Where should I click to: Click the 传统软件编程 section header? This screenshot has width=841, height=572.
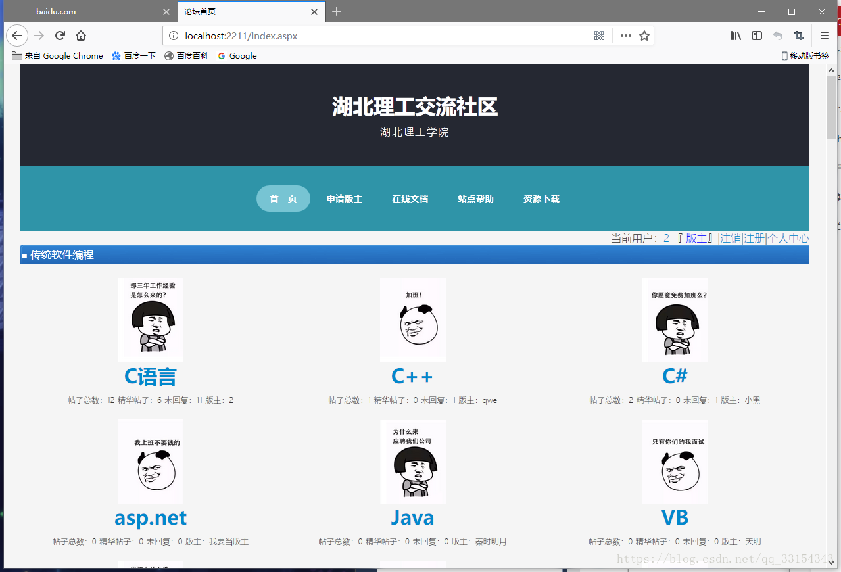pos(415,254)
